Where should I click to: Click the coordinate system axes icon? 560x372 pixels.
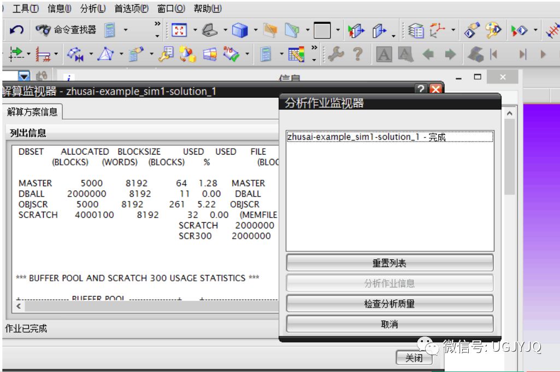tap(438, 31)
